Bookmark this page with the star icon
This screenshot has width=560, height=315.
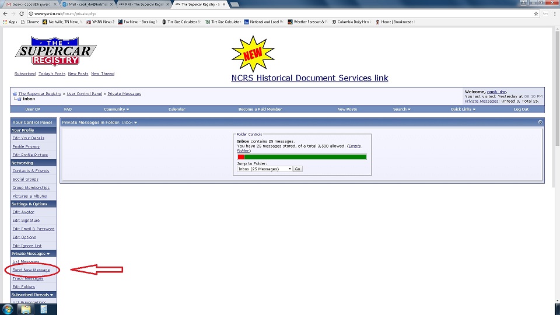click(x=536, y=13)
